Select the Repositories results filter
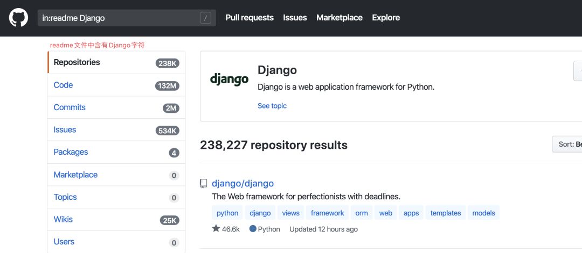This screenshot has width=582, height=253. (x=116, y=62)
